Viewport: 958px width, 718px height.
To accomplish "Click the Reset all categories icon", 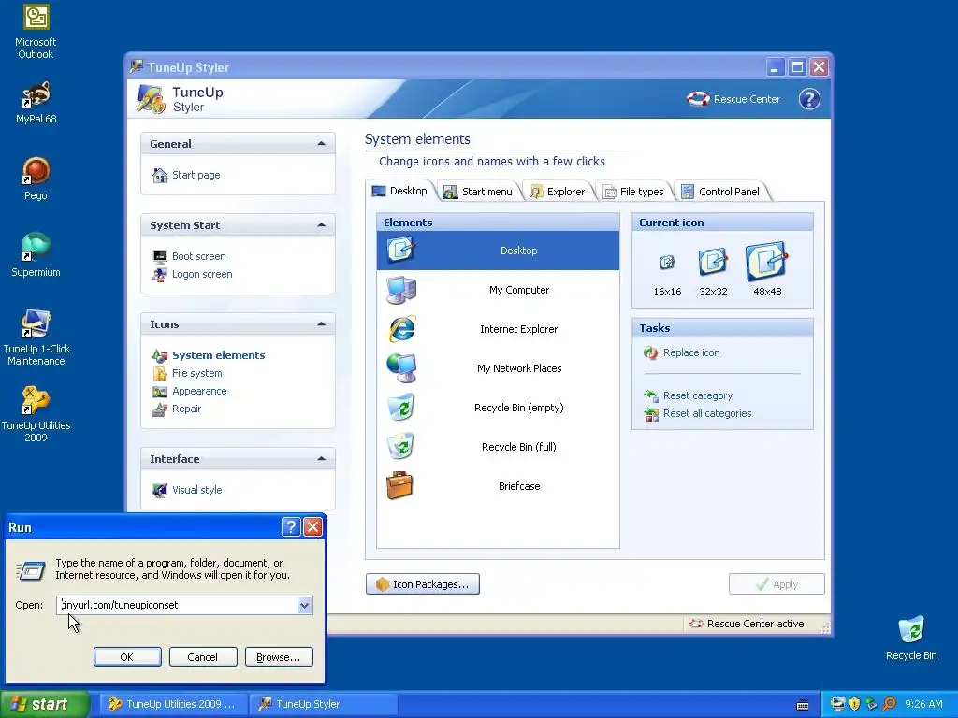I will [x=651, y=414].
